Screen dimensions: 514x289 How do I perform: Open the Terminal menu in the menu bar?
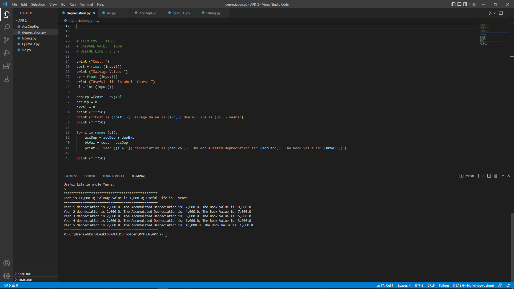tap(86, 4)
